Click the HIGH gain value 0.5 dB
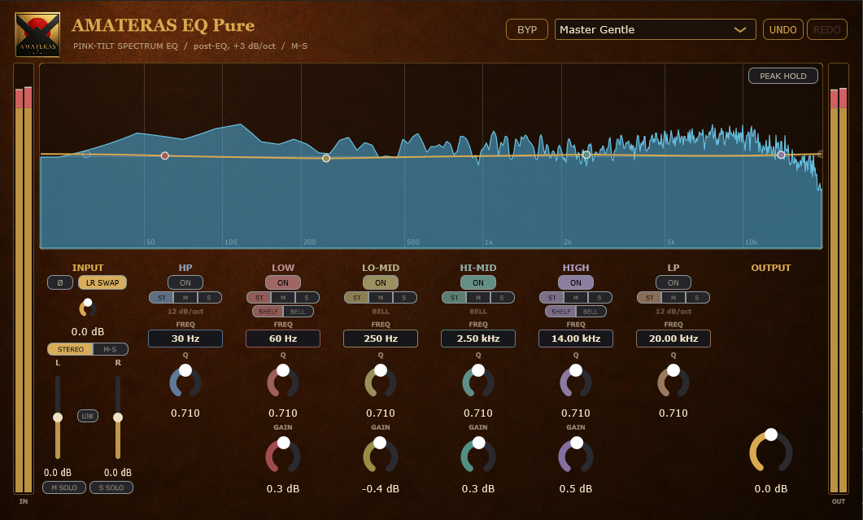This screenshot has height=520, width=863. (x=576, y=488)
